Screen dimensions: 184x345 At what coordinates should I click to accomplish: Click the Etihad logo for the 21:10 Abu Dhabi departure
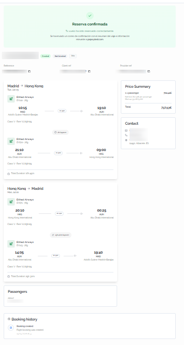click(x=11, y=141)
